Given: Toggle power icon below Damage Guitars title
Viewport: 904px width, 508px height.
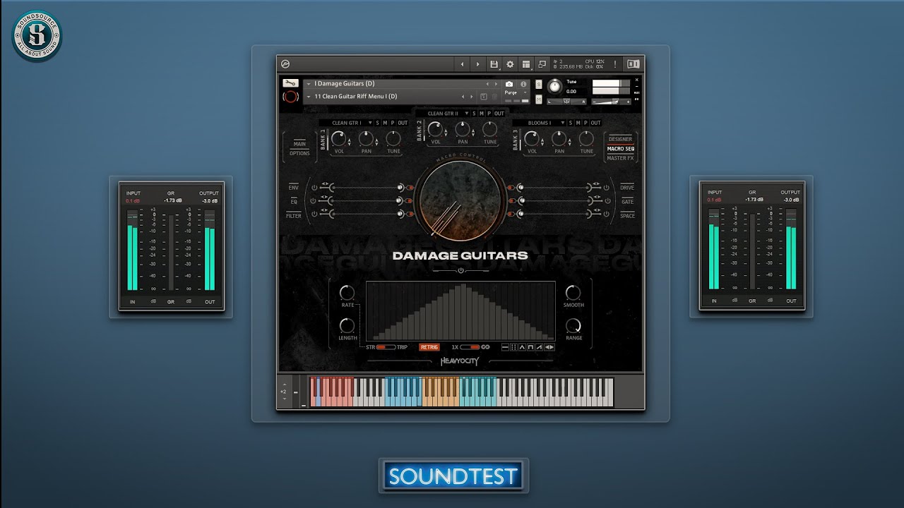Looking at the screenshot, I should [x=460, y=270].
